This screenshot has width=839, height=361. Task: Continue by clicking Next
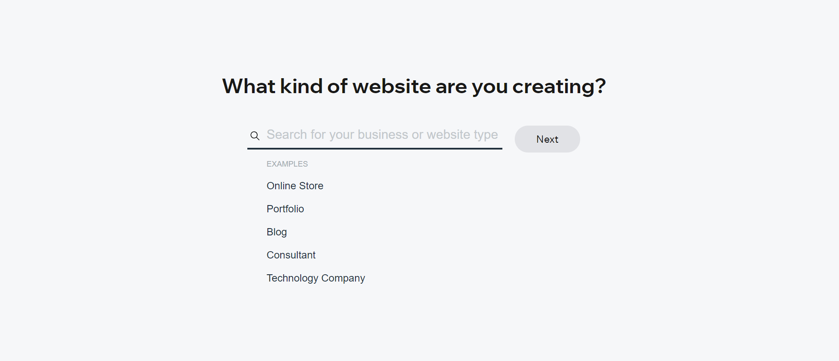[x=547, y=139]
